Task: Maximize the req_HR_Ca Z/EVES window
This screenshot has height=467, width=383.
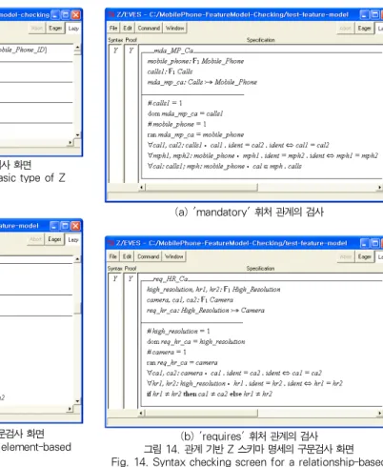Action: [374, 243]
